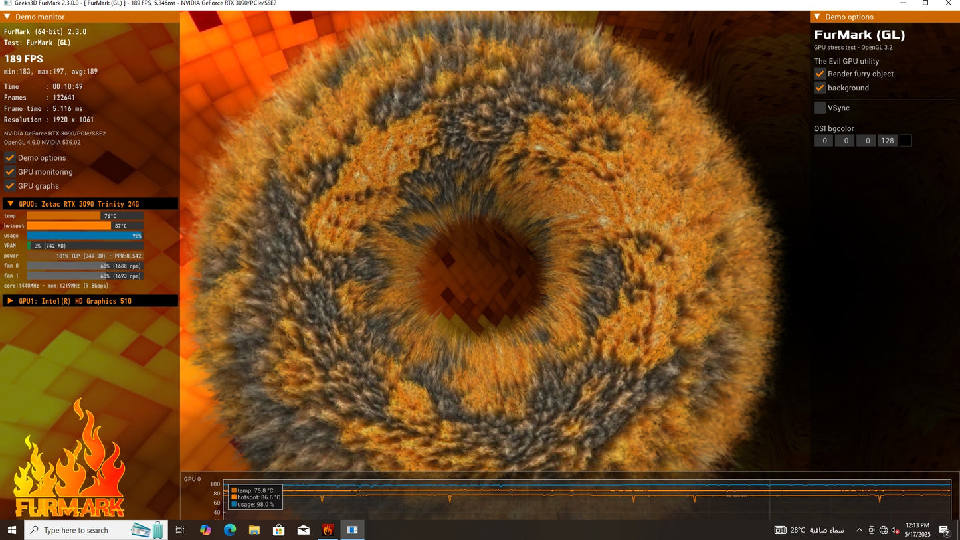Click the OSI bgcolor alpha field 128
Image resolution: width=960 pixels, height=540 pixels.
888,141
